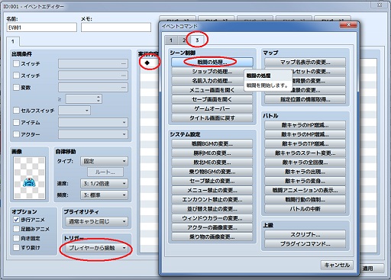
Task: Open the トリガー dropdown プレイヤーから接触
Action: [97, 248]
